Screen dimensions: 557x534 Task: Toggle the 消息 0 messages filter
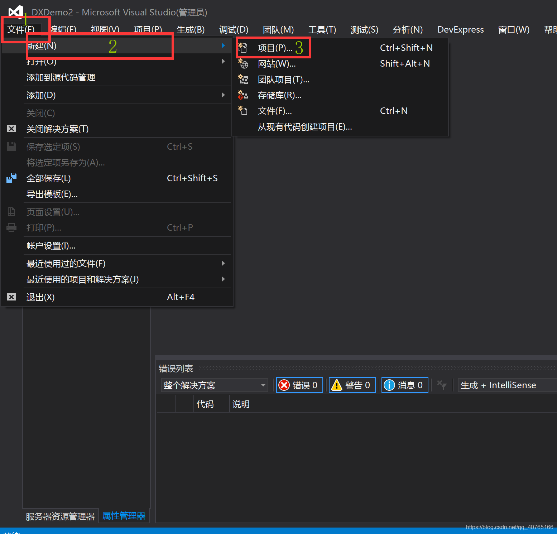coord(405,385)
